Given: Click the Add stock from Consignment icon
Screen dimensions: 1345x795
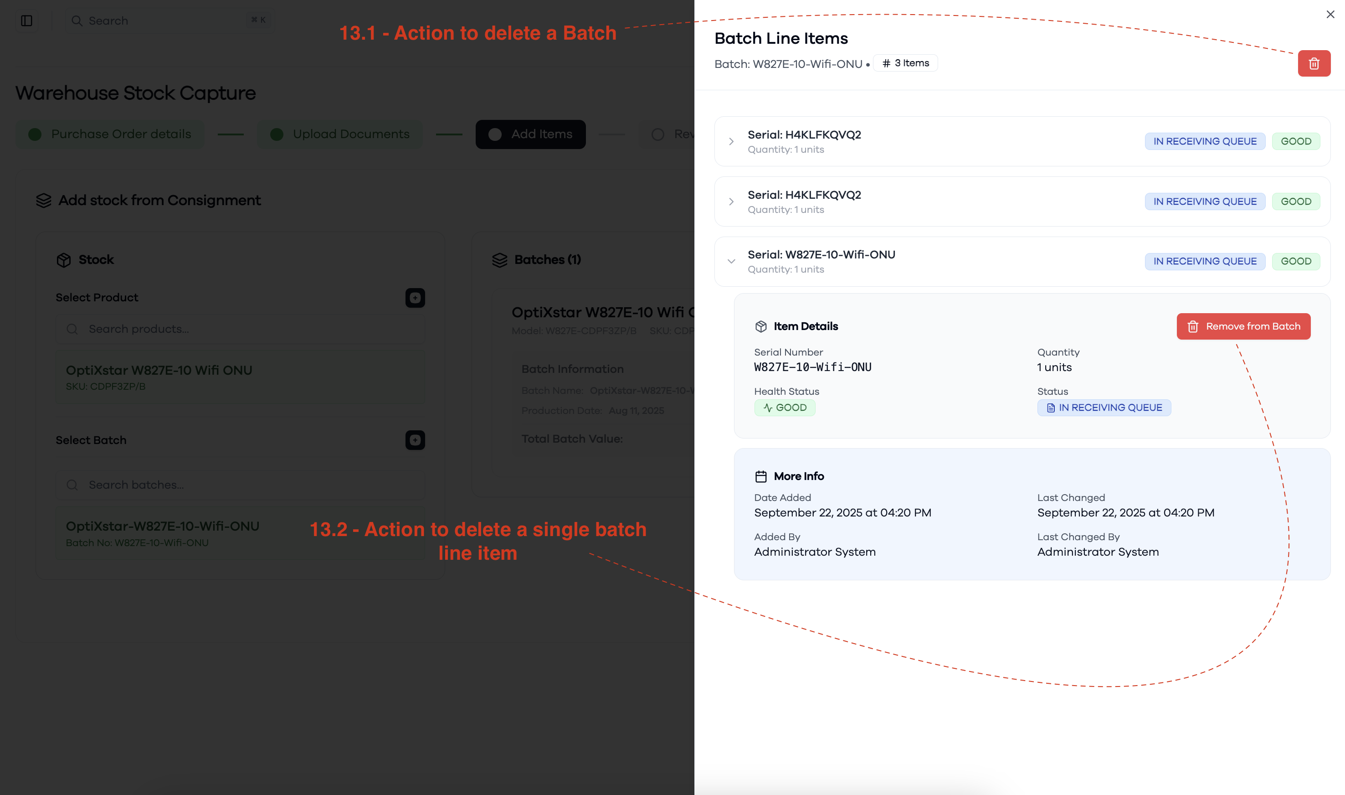Looking at the screenshot, I should [x=44, y=201].
